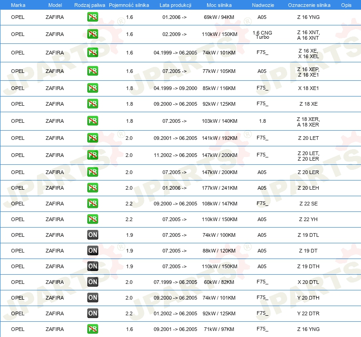Click the "Opis" column header

coord(346,5)
